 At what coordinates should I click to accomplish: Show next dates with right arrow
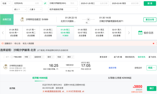pyautogui.click(x=129, y=33)
